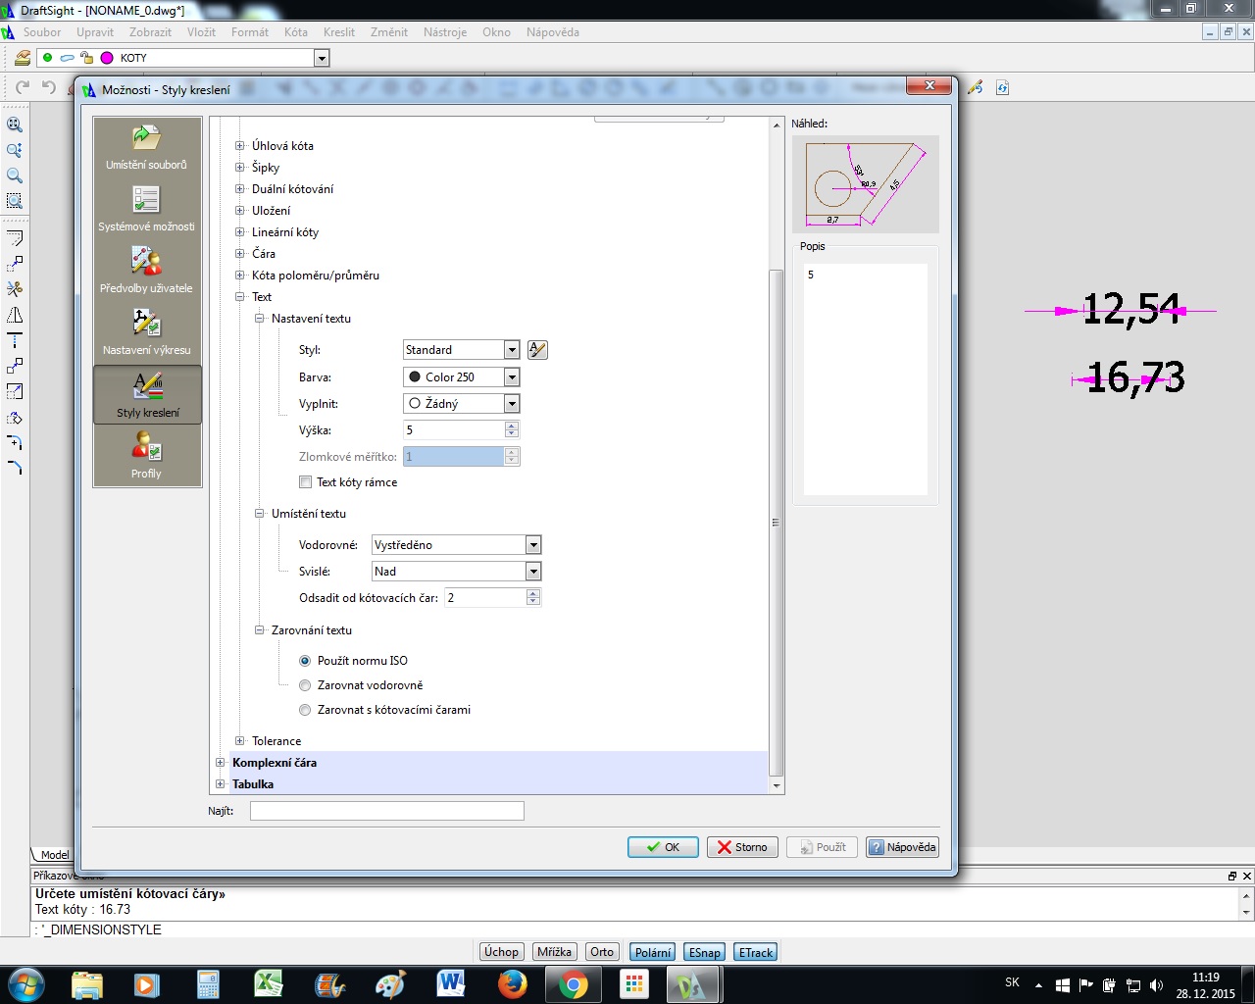Open the Kóta menu
The image size is (1255, 1004).
[x=295, y=32]
